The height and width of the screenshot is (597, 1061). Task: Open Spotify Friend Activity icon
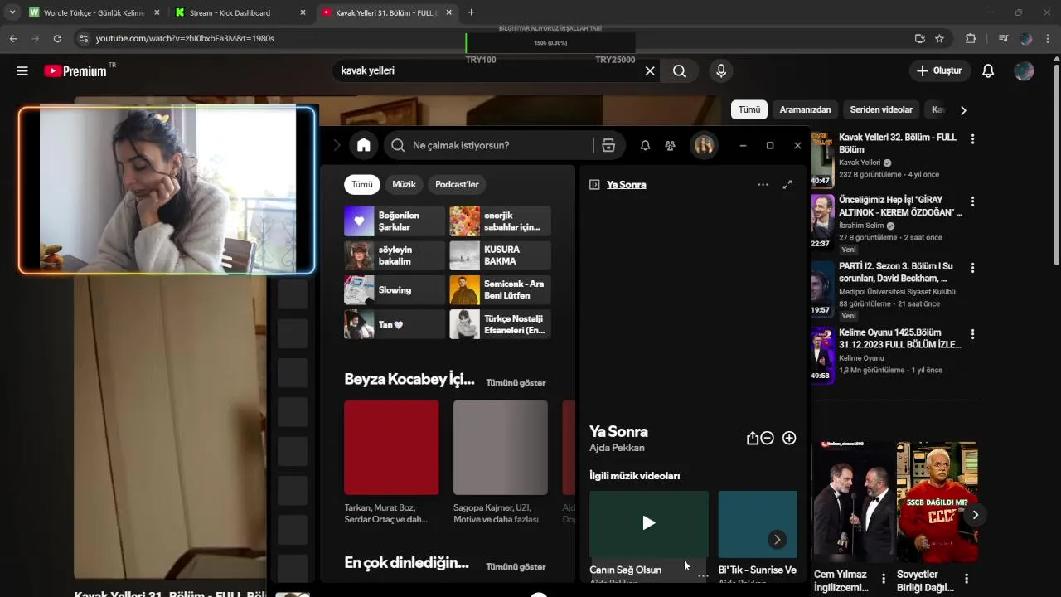(x=670, y=145)
